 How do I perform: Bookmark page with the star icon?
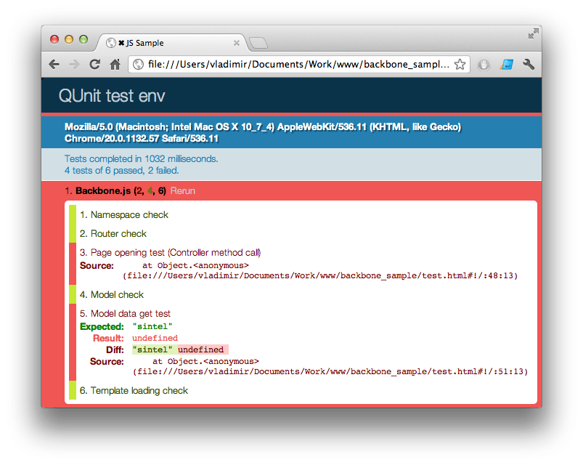pyautogui.click(x=460, y=65)
